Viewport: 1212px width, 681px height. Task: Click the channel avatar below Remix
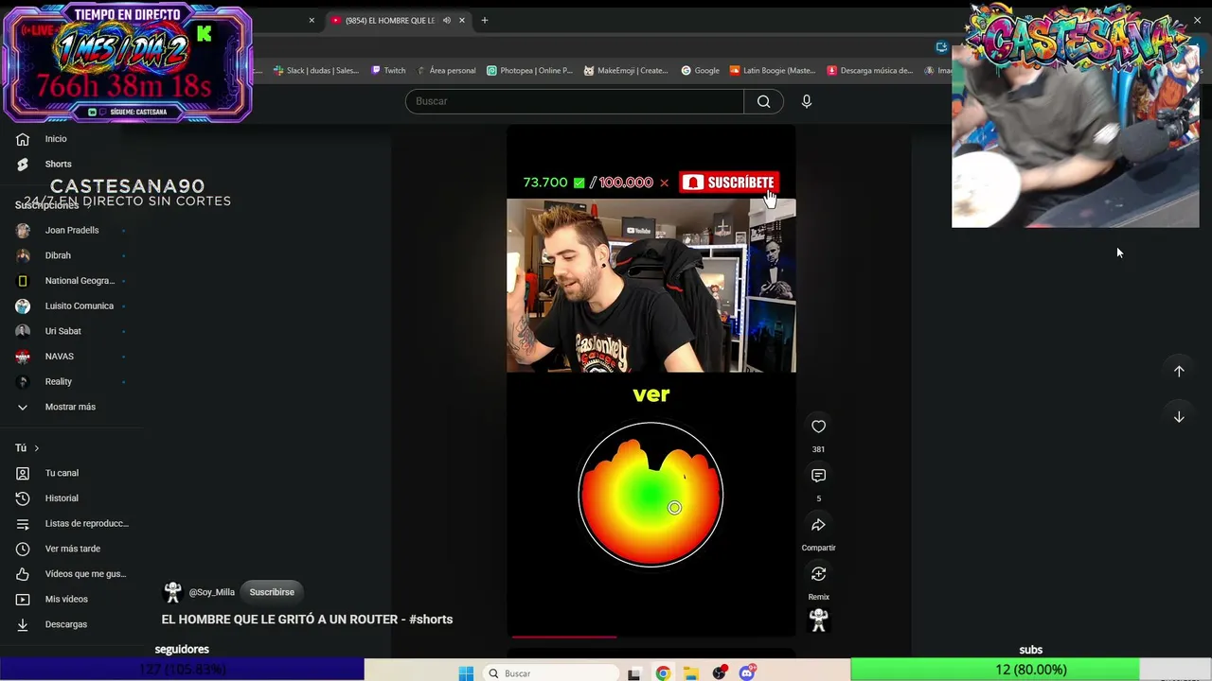(x=818, y=620)
